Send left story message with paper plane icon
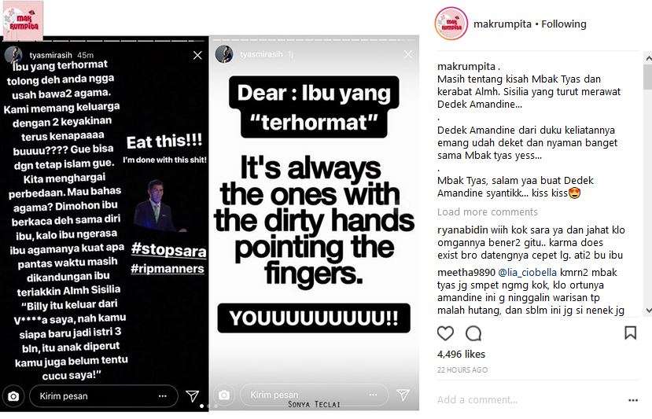652x419 pixels. [x=192, y=395]
